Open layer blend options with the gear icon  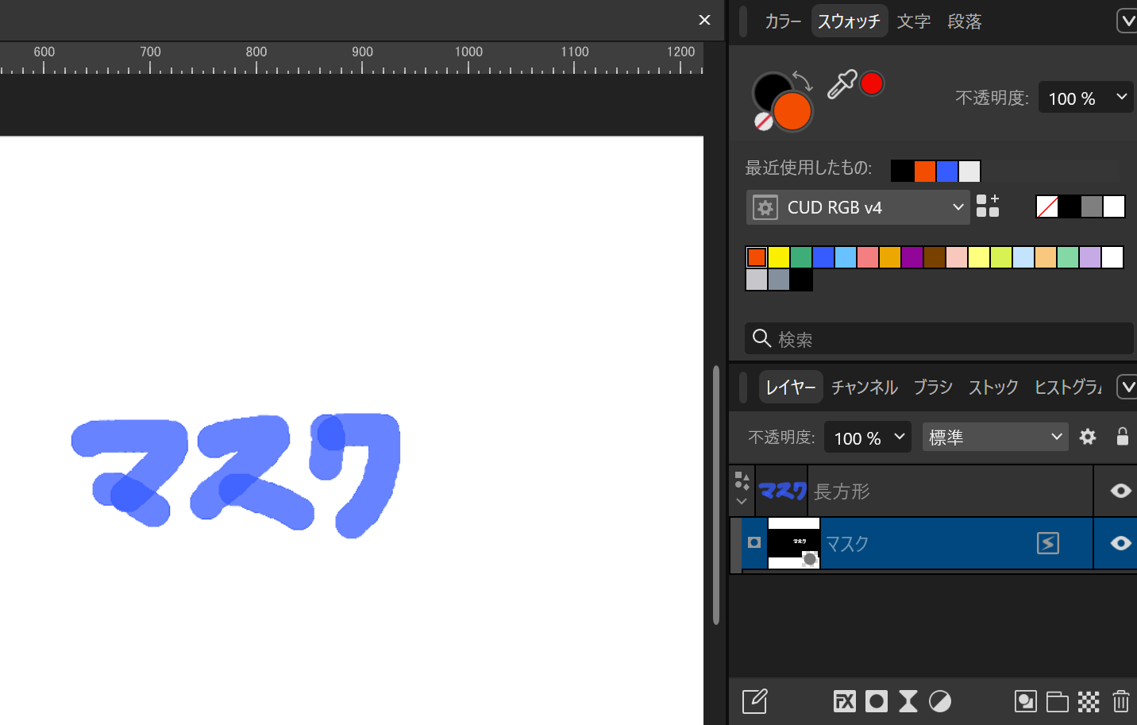[1087, 437]
